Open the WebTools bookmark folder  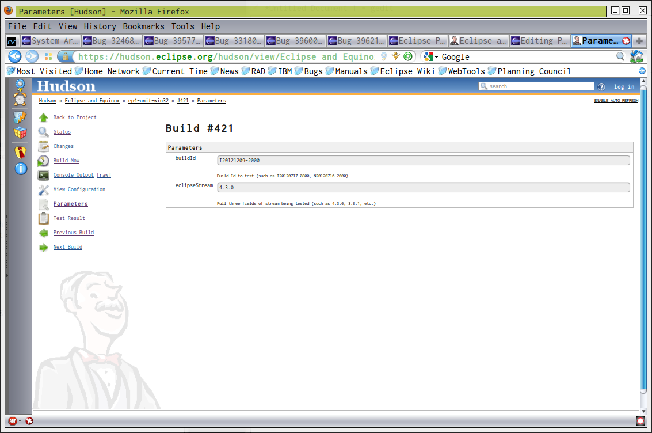tap(462, 71)
